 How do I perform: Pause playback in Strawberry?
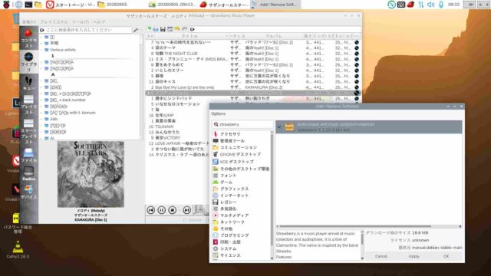162,210
